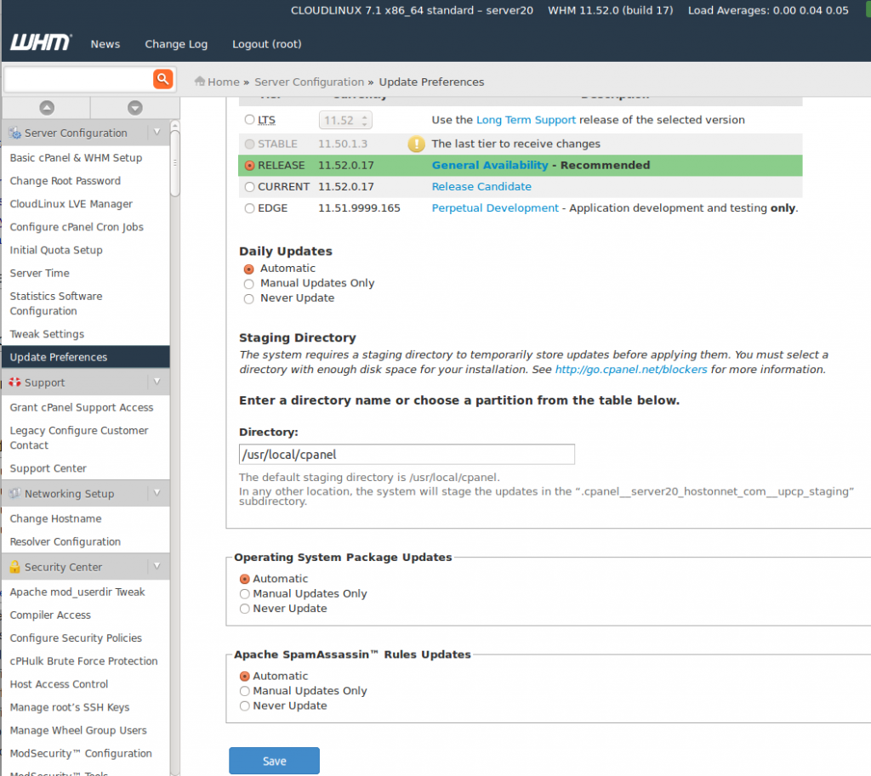The image size is (871, 776).
Task: Open CloudLinux LVE Manager
Action: point(71,204)
